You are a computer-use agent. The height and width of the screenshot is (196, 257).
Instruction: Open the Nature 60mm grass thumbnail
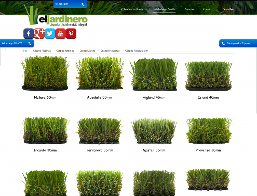[x=45, y=73]
